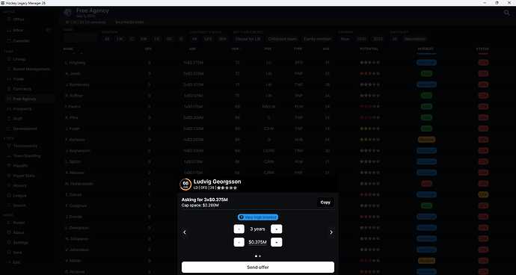Sort table by the OVR column header
The width and height of the screenshot is (516, 275).
pos(236,49)
